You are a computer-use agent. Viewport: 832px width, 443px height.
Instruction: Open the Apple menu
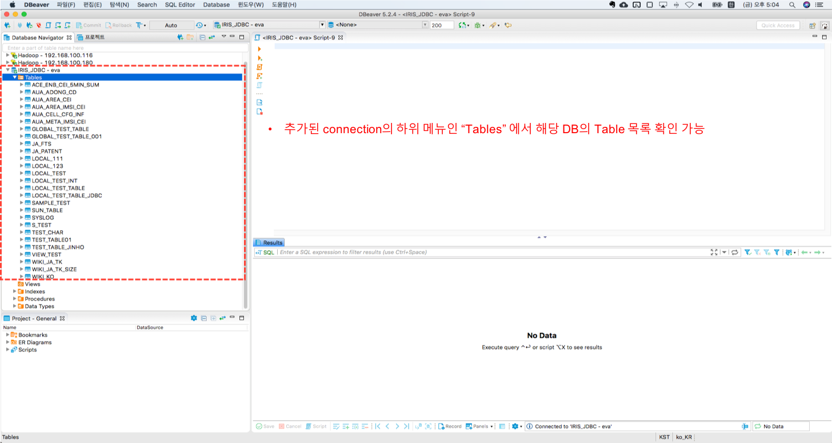(12, 5)
